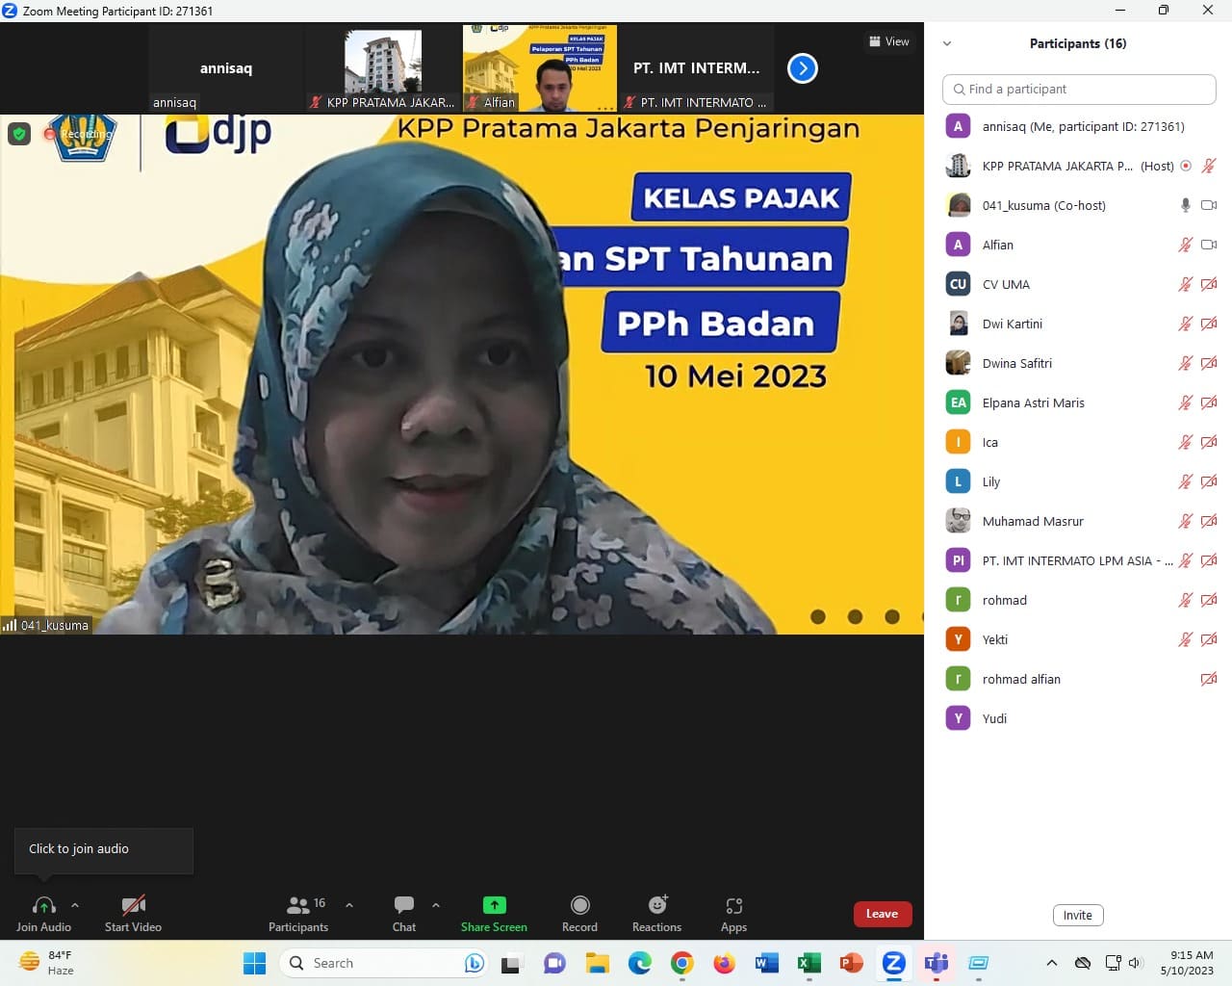
Task: Collapse the Participants panel header chevron
Action: coord(947,43)
